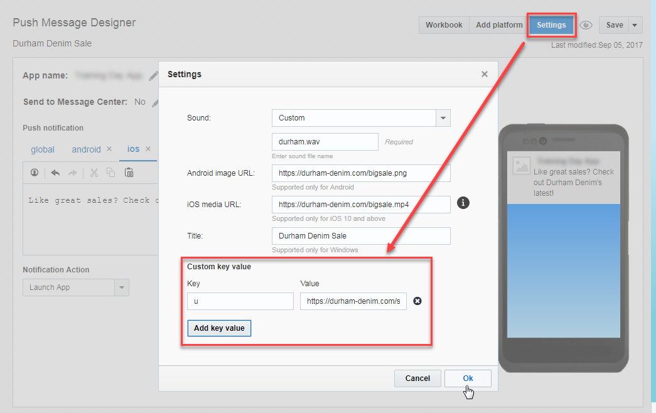Remove the android platform tab
Screen dimensions: 656x413
pos(109,149)
